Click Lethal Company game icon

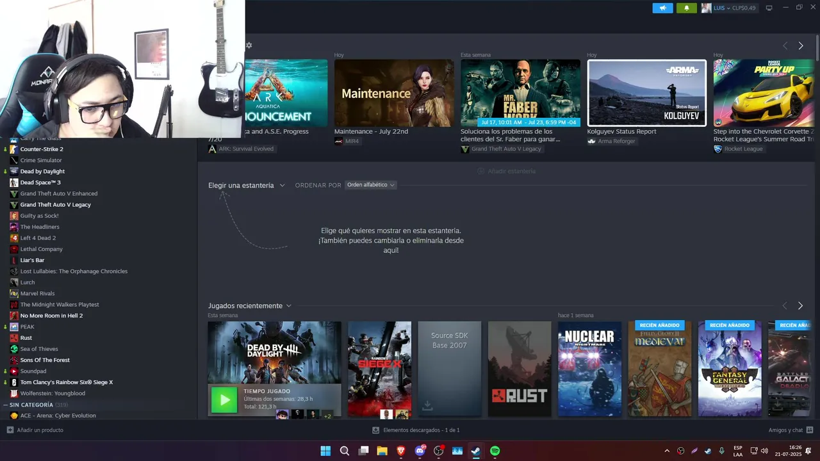[x=14, y=249]
